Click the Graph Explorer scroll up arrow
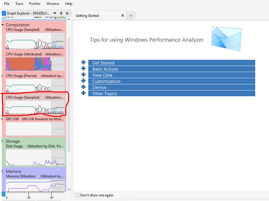 pyautogui.click(x=69, y=19)
